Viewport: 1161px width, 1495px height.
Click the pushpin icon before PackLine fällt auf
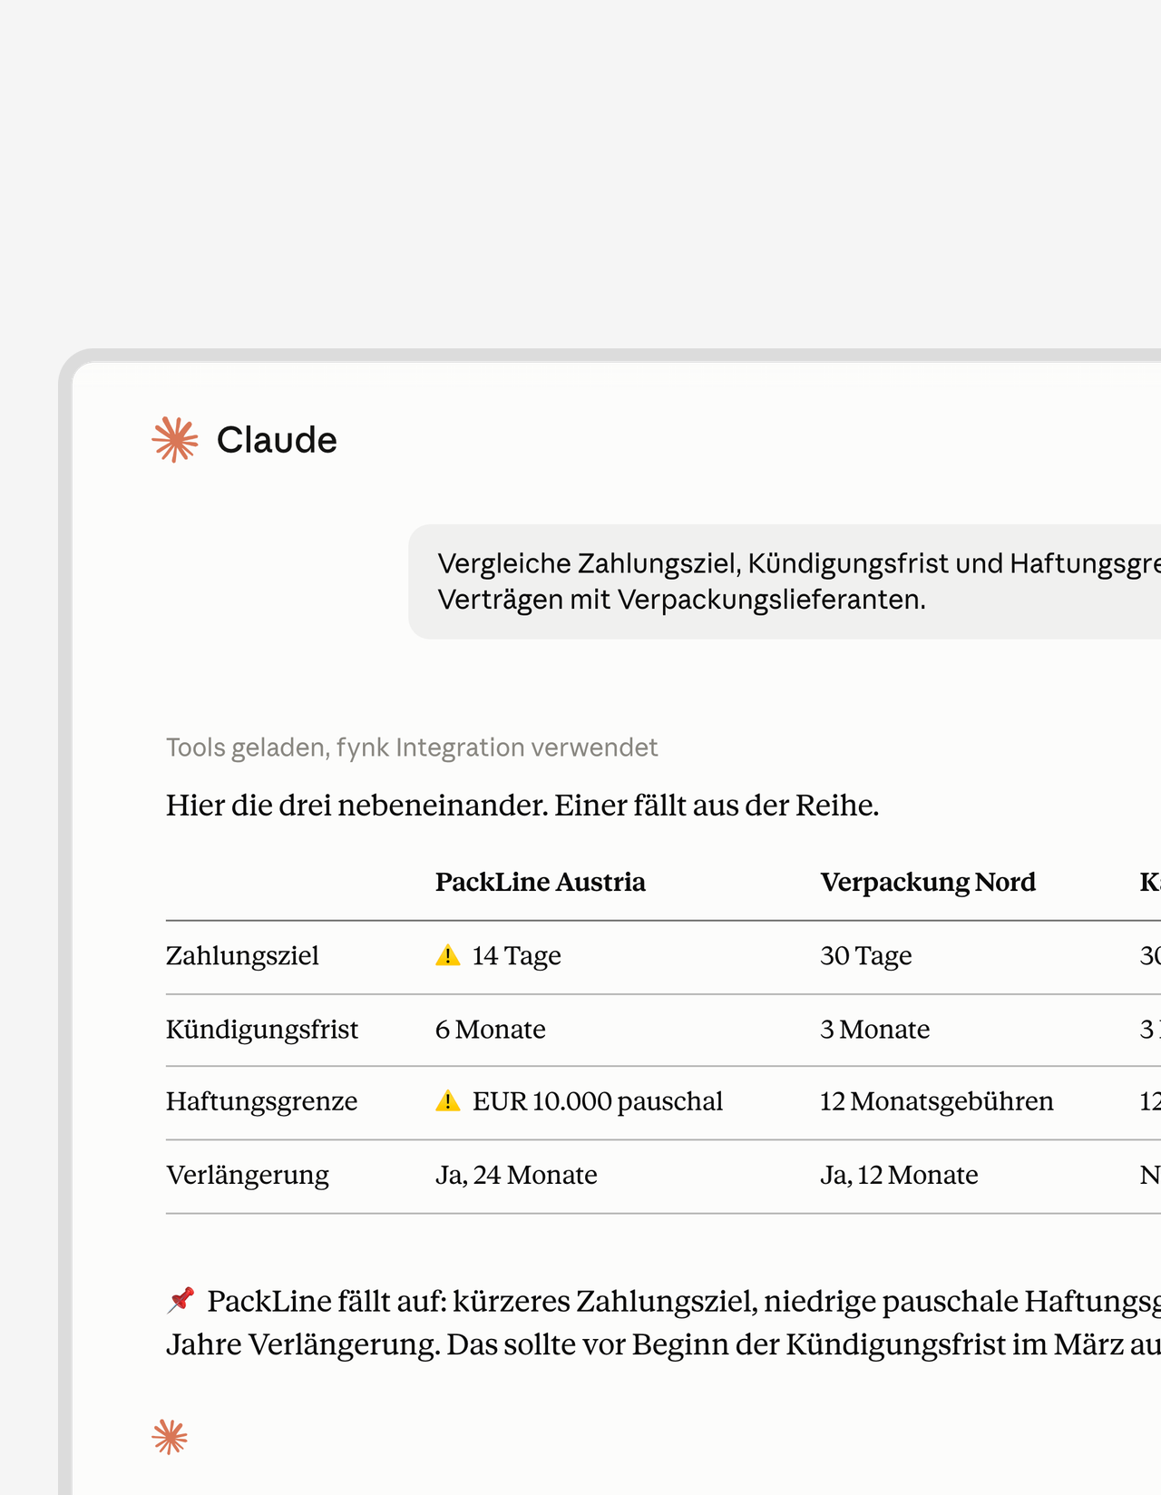coord(181,1300)
